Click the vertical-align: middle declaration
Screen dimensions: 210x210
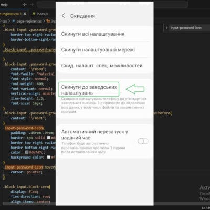[x=33, y=93]
